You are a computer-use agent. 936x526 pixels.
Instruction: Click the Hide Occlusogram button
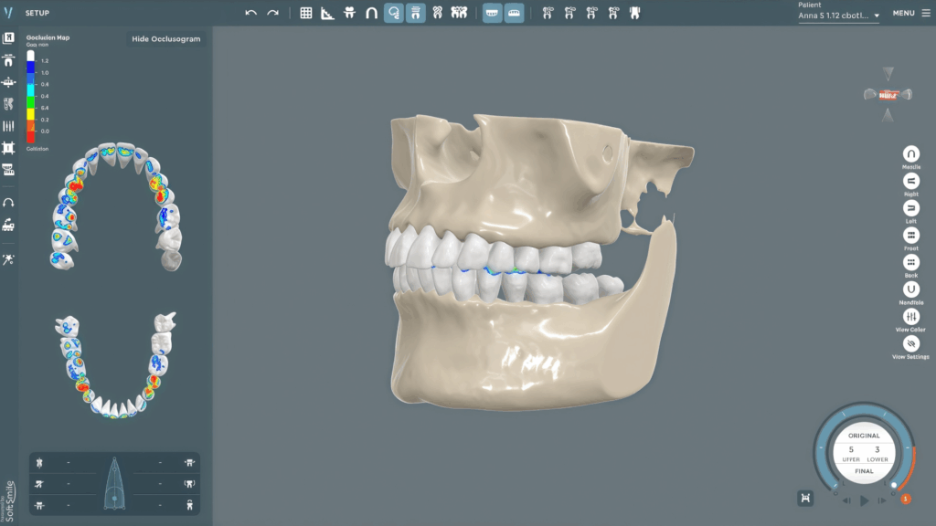click(165, 39)
